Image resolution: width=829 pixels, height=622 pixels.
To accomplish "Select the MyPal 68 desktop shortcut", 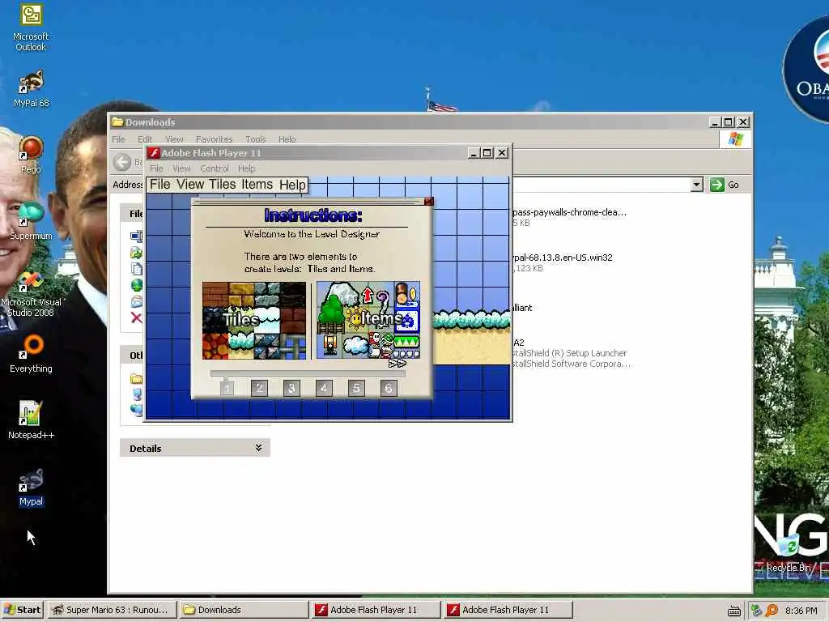I will click(x=31, y=89).
